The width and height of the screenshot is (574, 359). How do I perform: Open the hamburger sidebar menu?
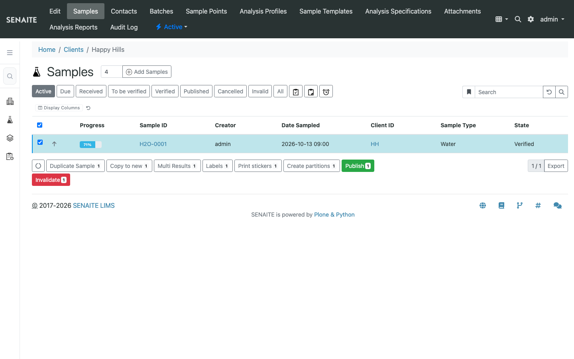(10, 53)
